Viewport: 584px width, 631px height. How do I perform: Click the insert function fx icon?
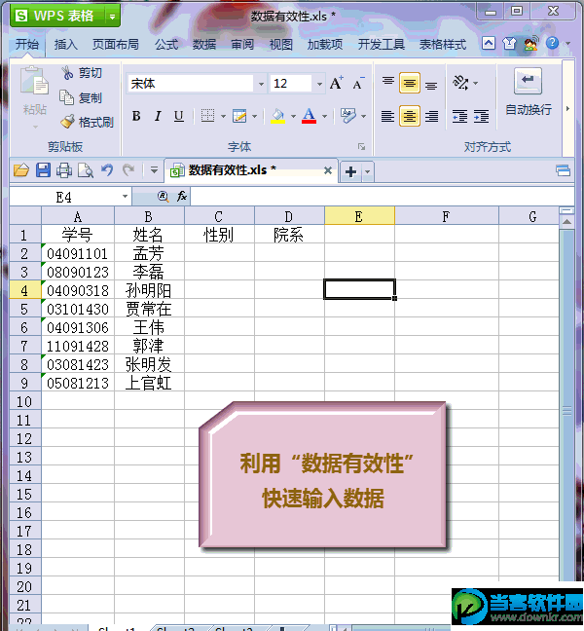tap(182, 196)
